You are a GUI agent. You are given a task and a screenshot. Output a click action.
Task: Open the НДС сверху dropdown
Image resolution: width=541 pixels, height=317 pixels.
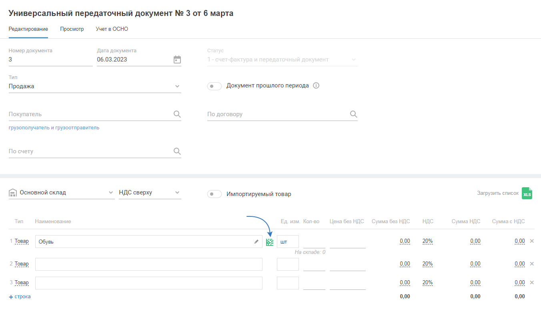(x=150, y=193)
